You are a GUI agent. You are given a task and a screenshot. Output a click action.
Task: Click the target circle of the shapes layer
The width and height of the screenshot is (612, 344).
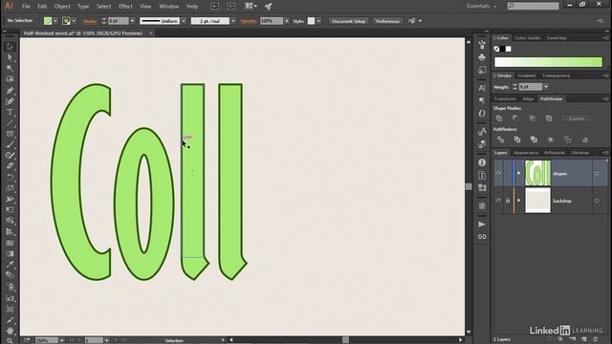pos(597,173)
